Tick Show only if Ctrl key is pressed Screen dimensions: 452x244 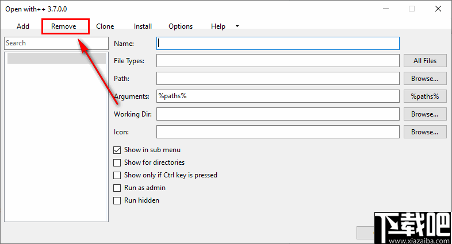(117, 175)
